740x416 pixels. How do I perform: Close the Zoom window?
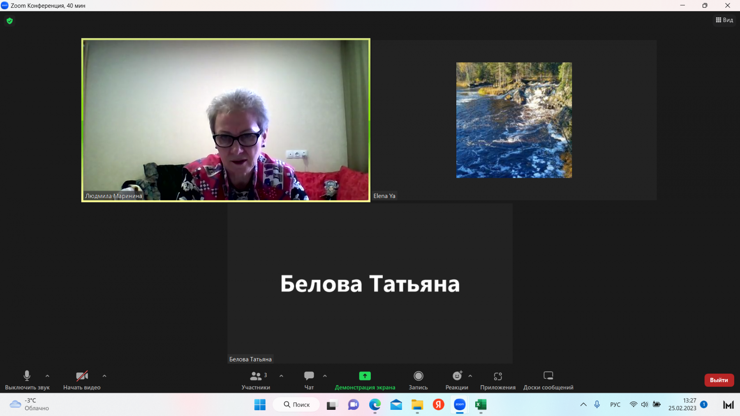pyautogui.click(x=728, y=5)
